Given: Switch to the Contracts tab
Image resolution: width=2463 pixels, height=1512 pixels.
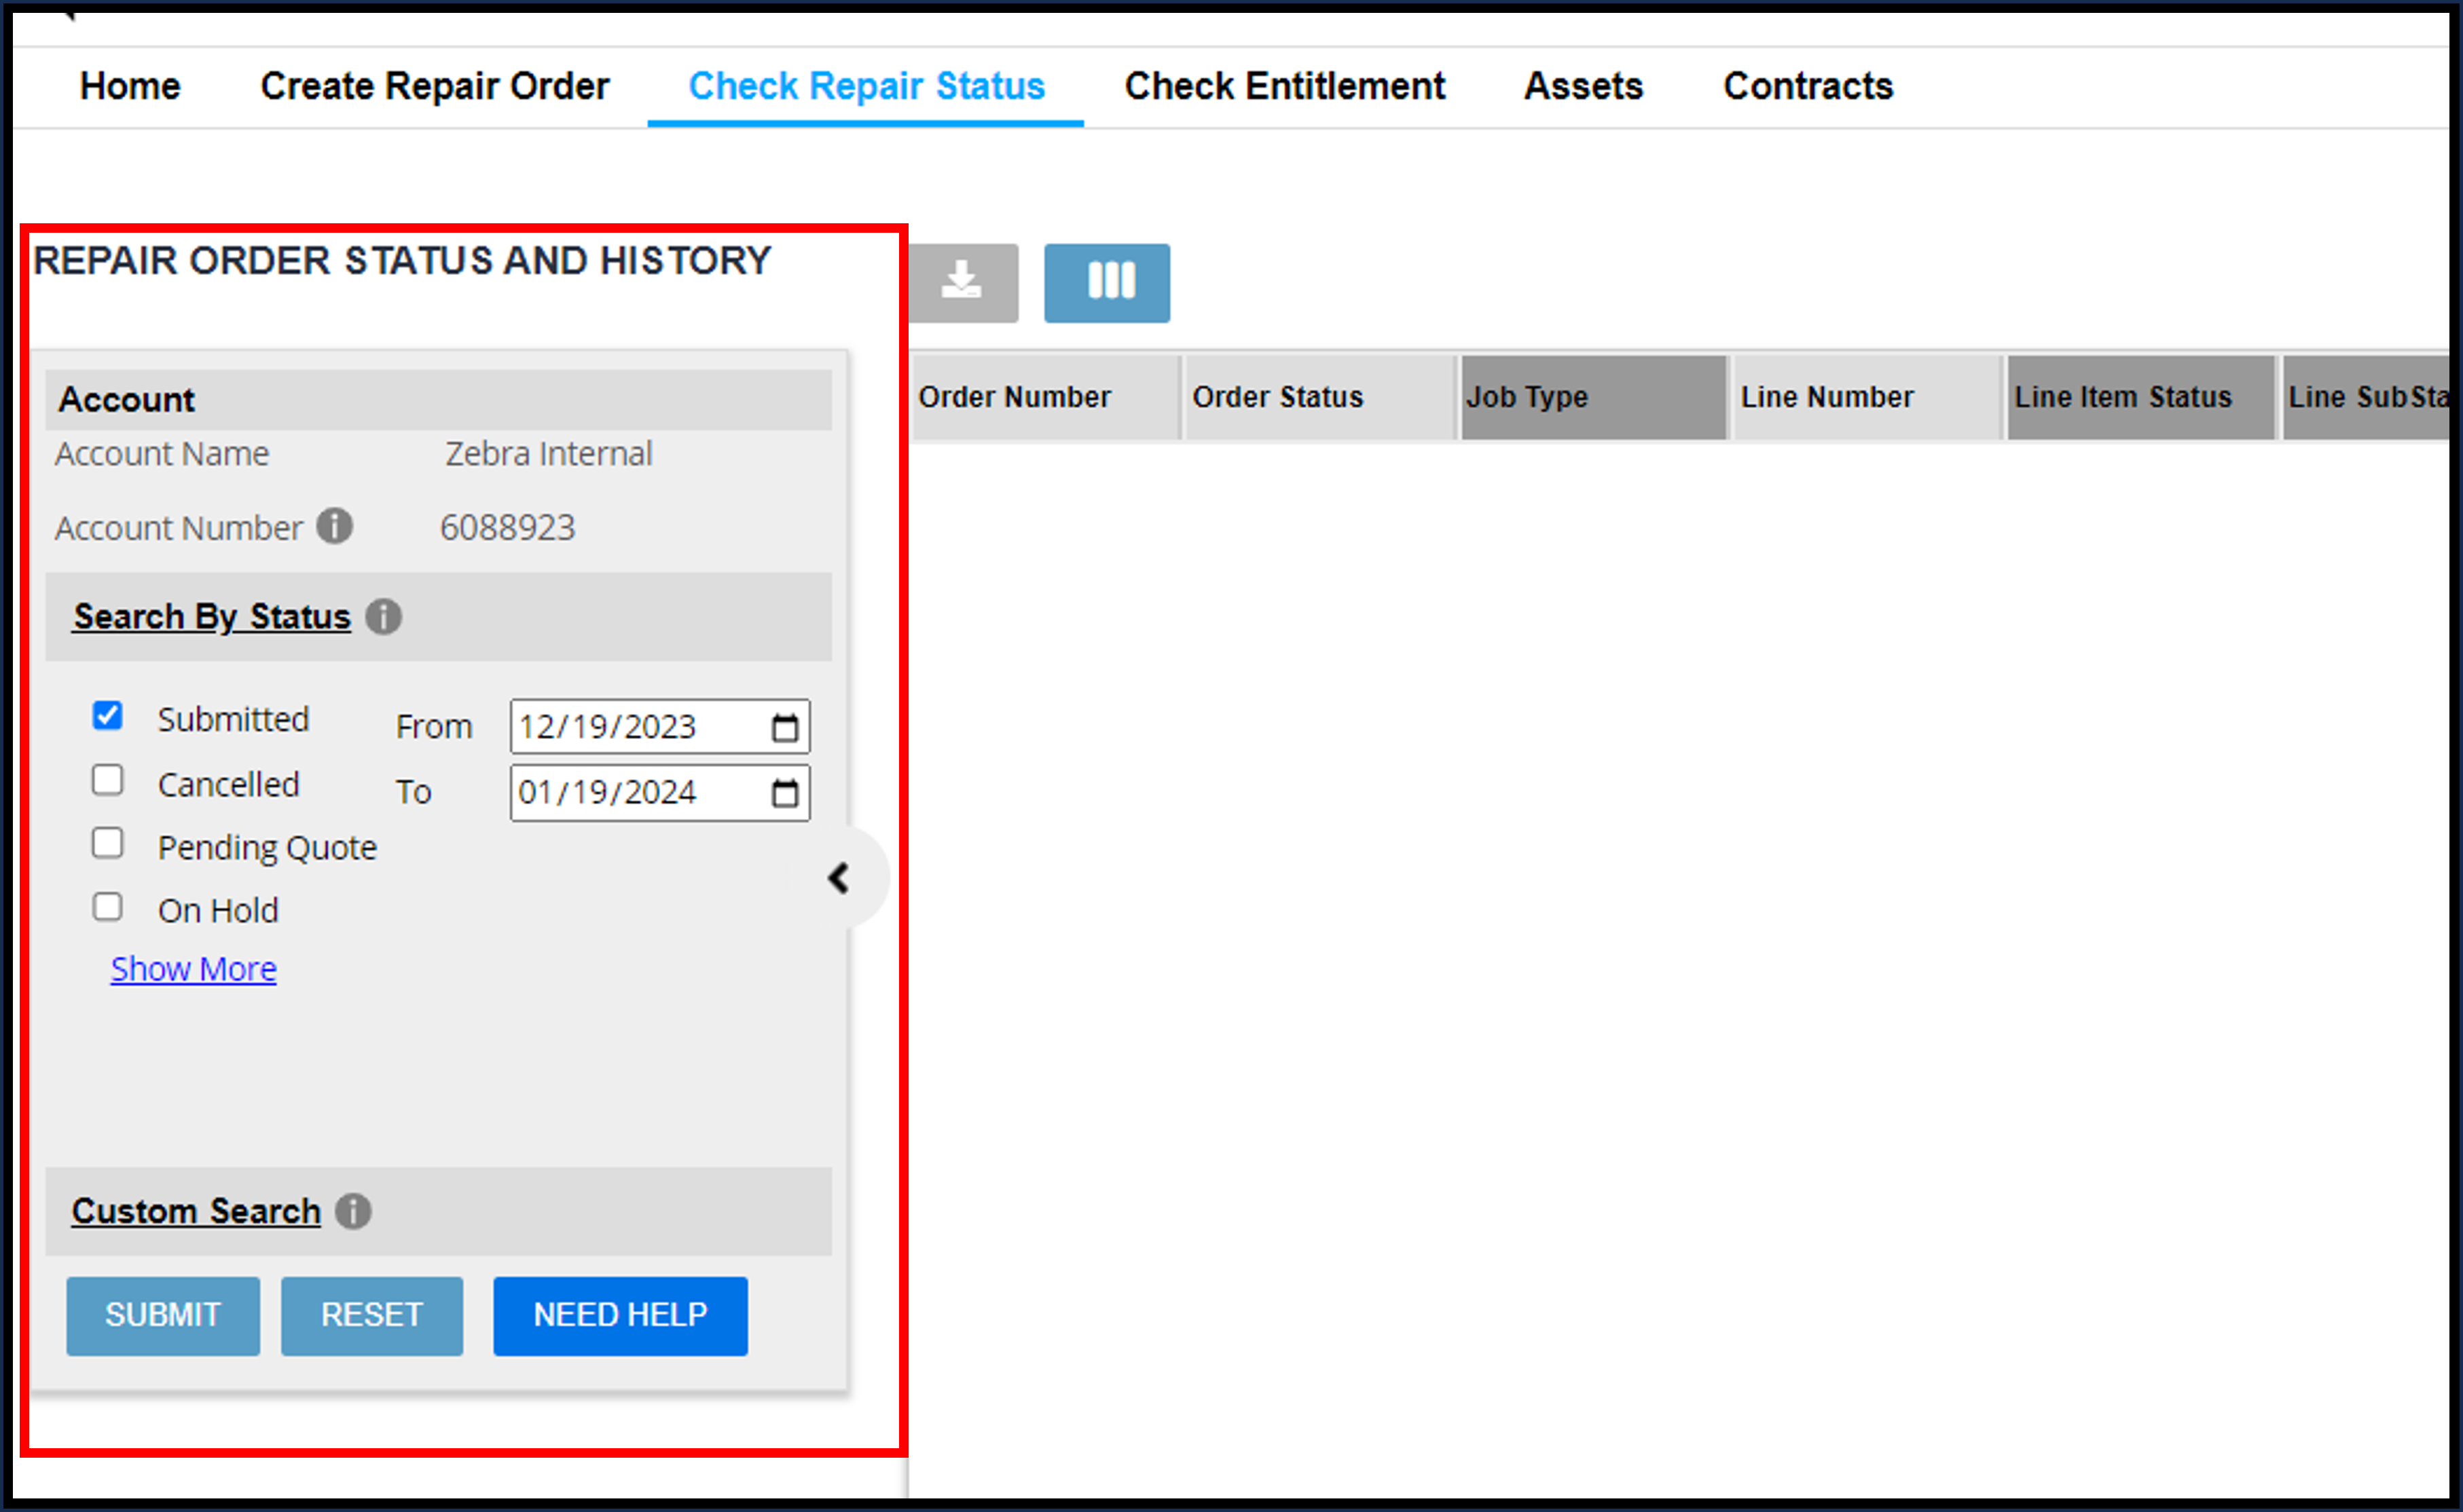Looking at the screenshot, I should coord(1808,86).
